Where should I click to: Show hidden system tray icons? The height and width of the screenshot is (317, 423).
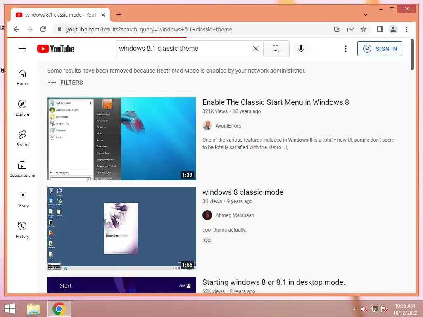point(354,309)
